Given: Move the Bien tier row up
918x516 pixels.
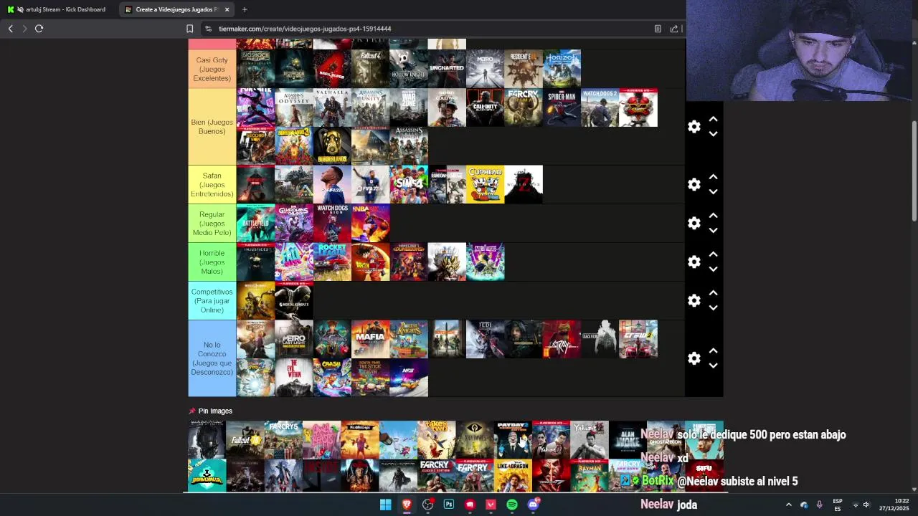Looking at the screenshot, I should click(x=713, y=120).
